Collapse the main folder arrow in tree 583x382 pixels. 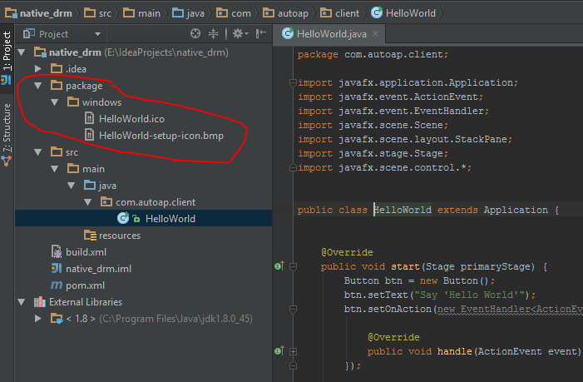point(55,169)
